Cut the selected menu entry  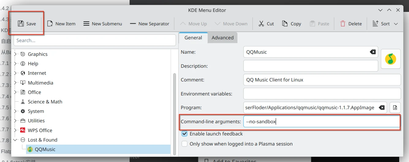(266, 24)
